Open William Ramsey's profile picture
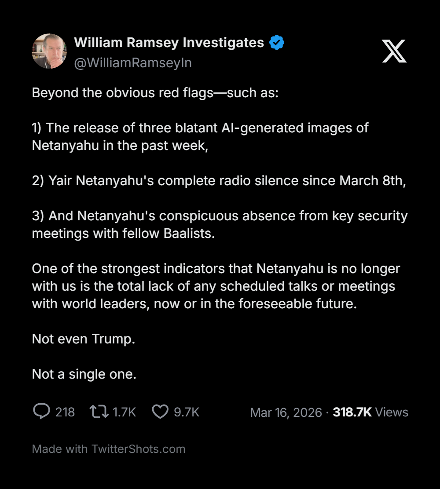This screenshot has width=440, height=489. click(49, 51)
